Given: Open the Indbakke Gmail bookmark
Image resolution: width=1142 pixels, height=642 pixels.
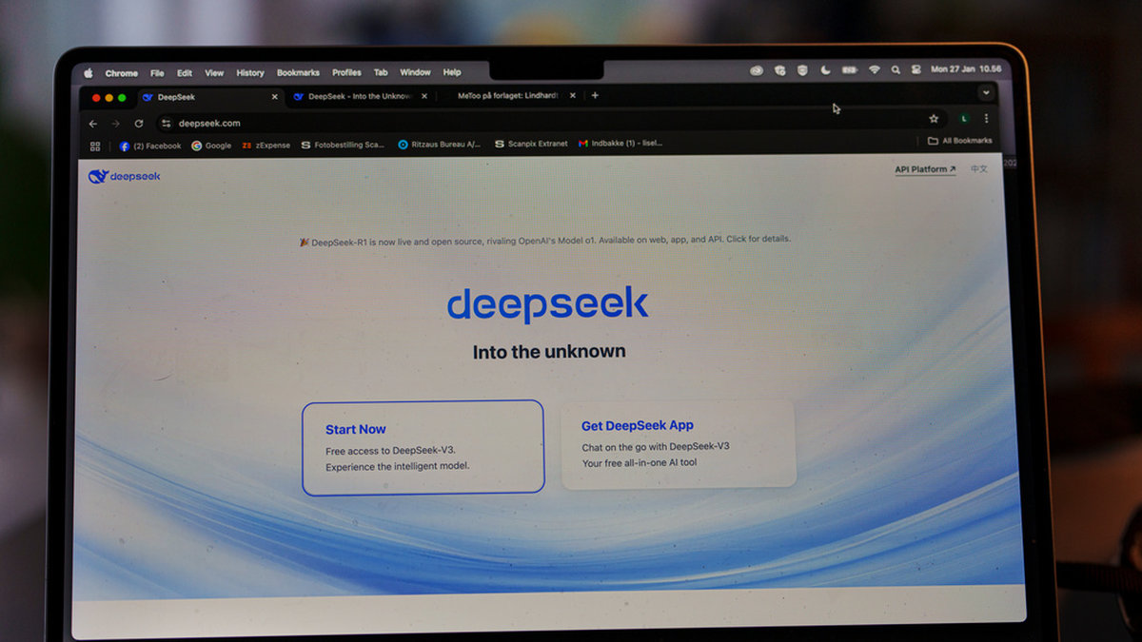Looking at the screenshot, I should click(x=620, y=144).
